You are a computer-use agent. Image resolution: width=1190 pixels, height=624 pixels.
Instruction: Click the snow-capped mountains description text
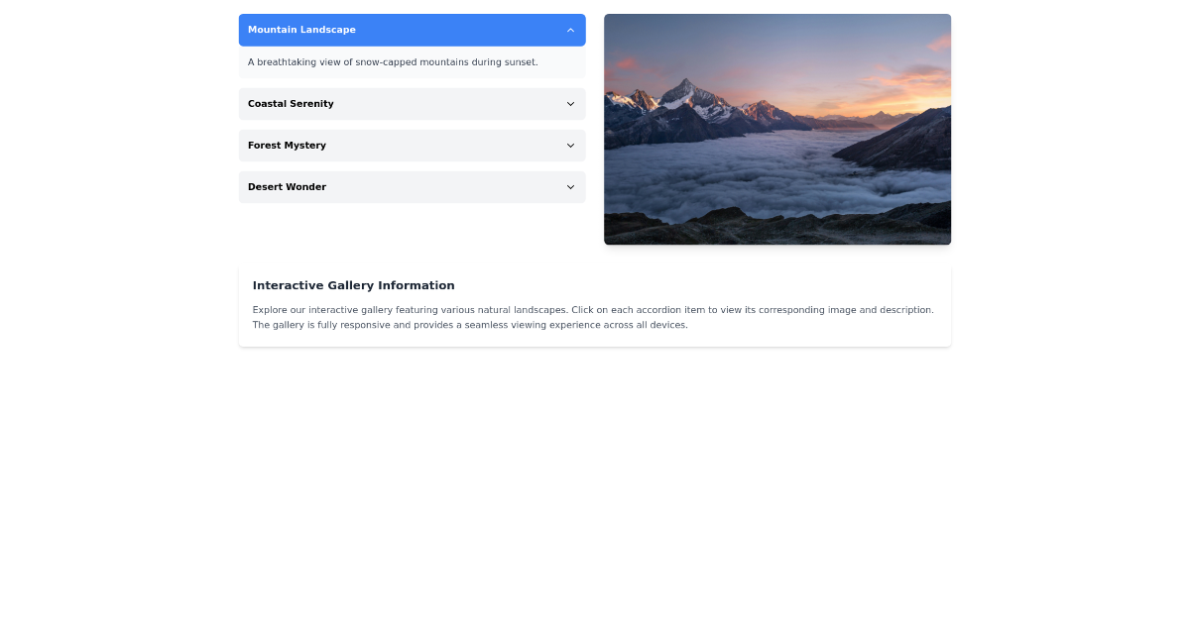(393, 61)
